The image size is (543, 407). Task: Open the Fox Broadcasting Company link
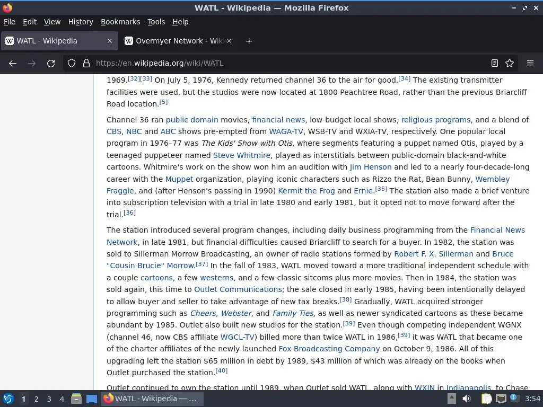point(329,349)
